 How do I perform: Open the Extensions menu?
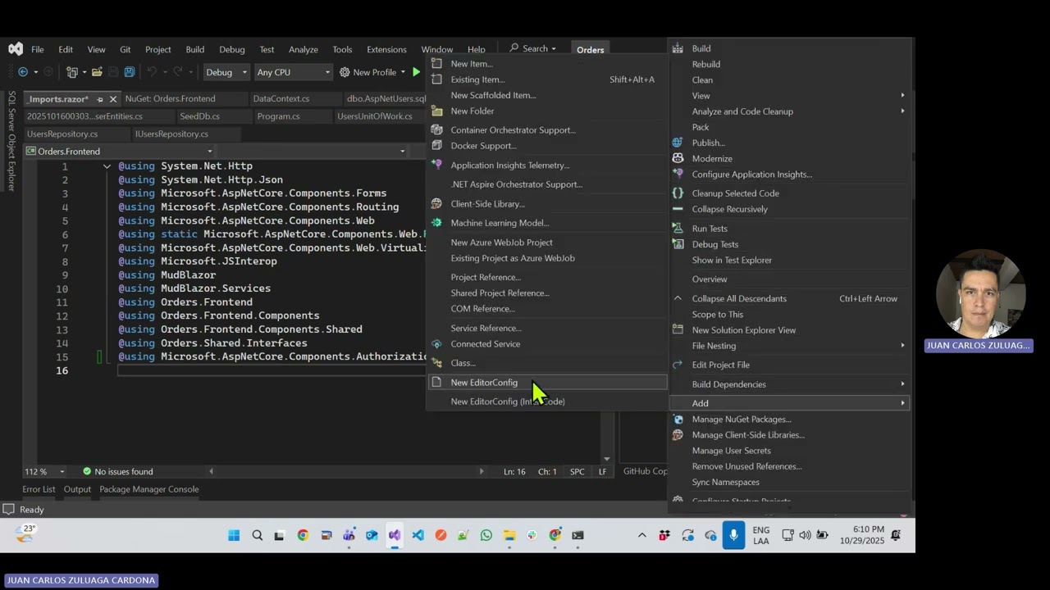click(x=386, y=49)
